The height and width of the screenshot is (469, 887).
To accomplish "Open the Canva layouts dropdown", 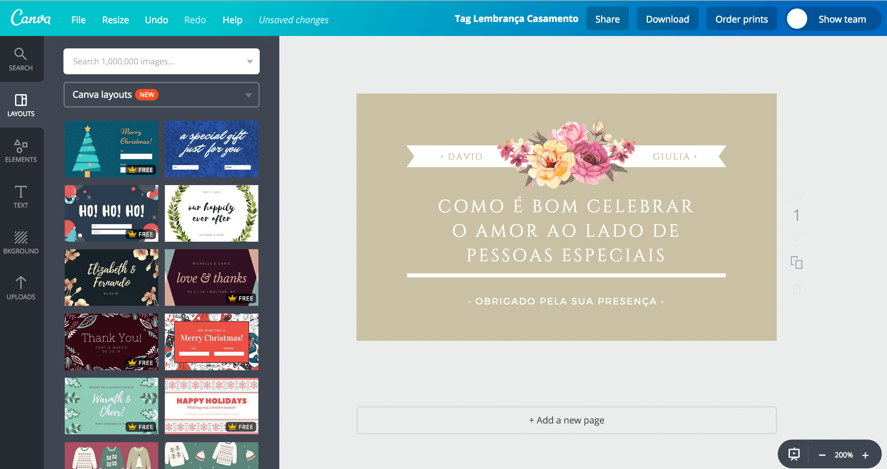I will click(x=161, y=95).
